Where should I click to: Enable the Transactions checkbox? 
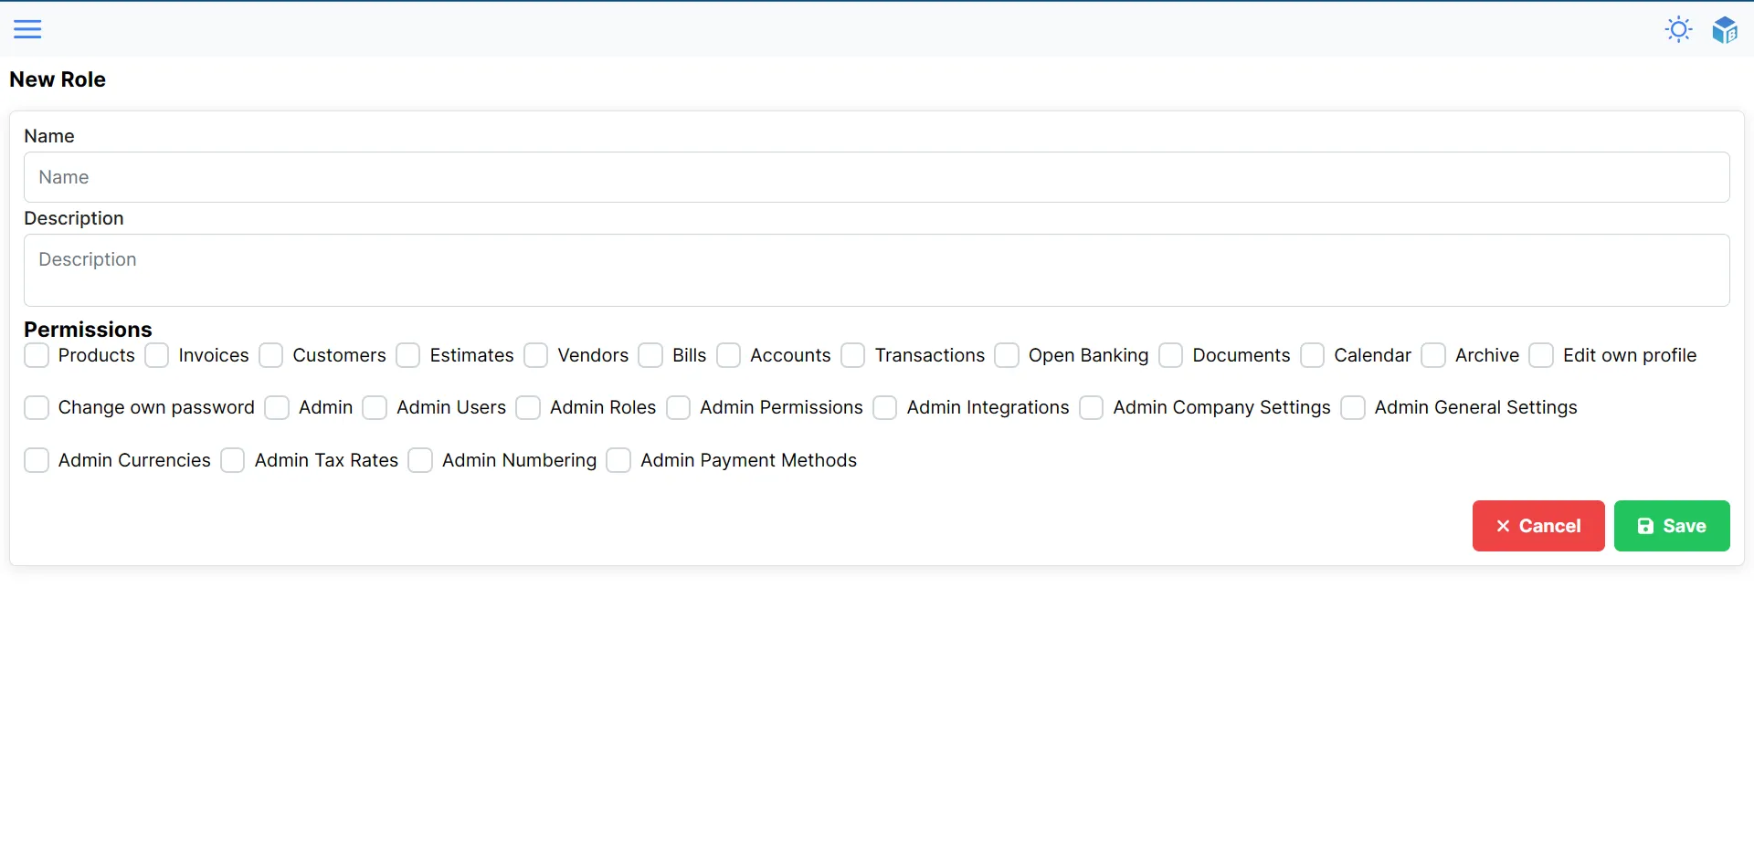pos(853,355)
